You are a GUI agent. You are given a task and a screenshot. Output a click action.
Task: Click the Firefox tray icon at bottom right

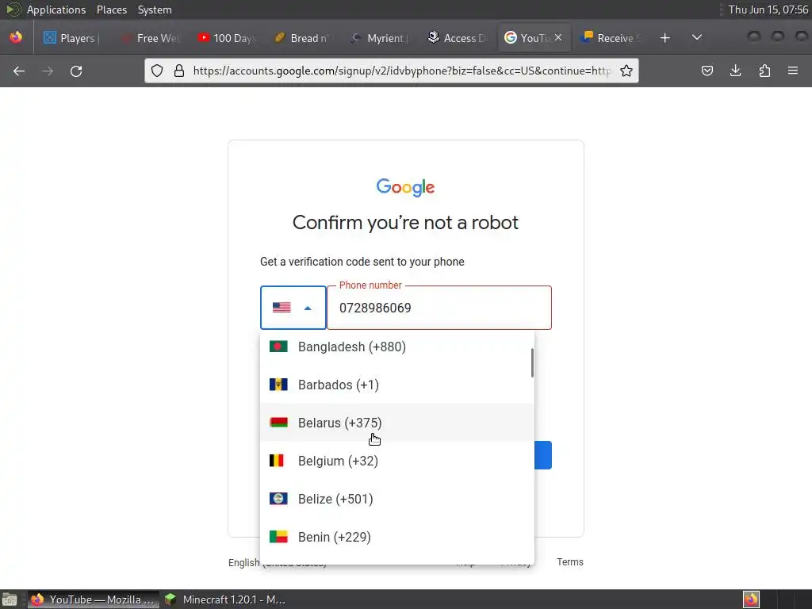point(751,599)
